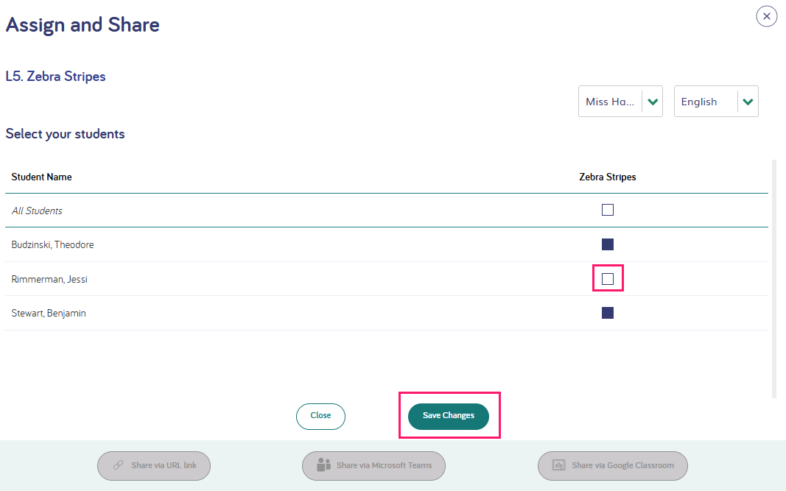Share via URL link
Viewport: 786px width, 491px height.
[154, 465]
